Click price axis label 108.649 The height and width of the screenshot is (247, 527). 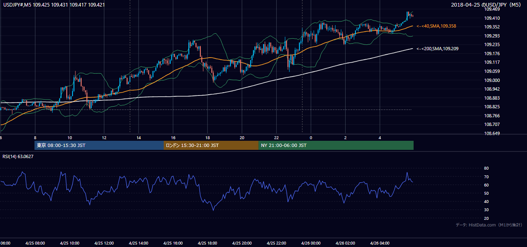tap(492, 133)
